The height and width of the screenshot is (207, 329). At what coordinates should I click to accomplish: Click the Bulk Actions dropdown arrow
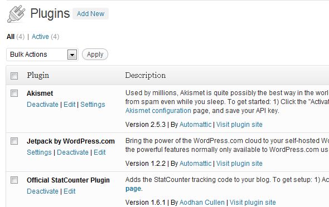click(72, 55)
